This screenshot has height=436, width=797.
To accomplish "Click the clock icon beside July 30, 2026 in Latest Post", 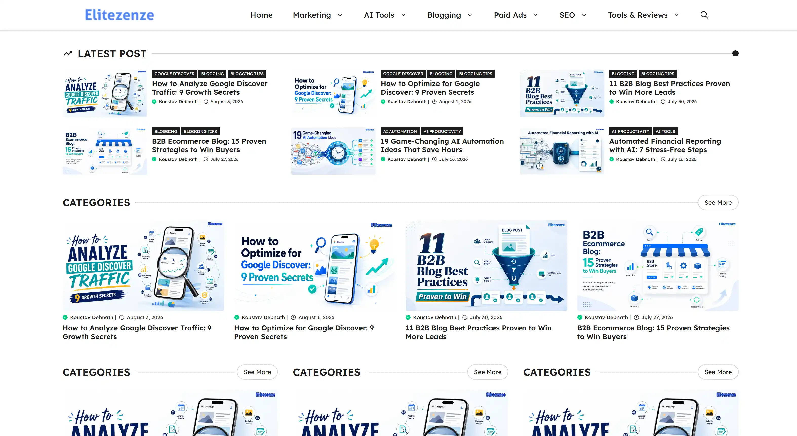I will tap(663, 102).
